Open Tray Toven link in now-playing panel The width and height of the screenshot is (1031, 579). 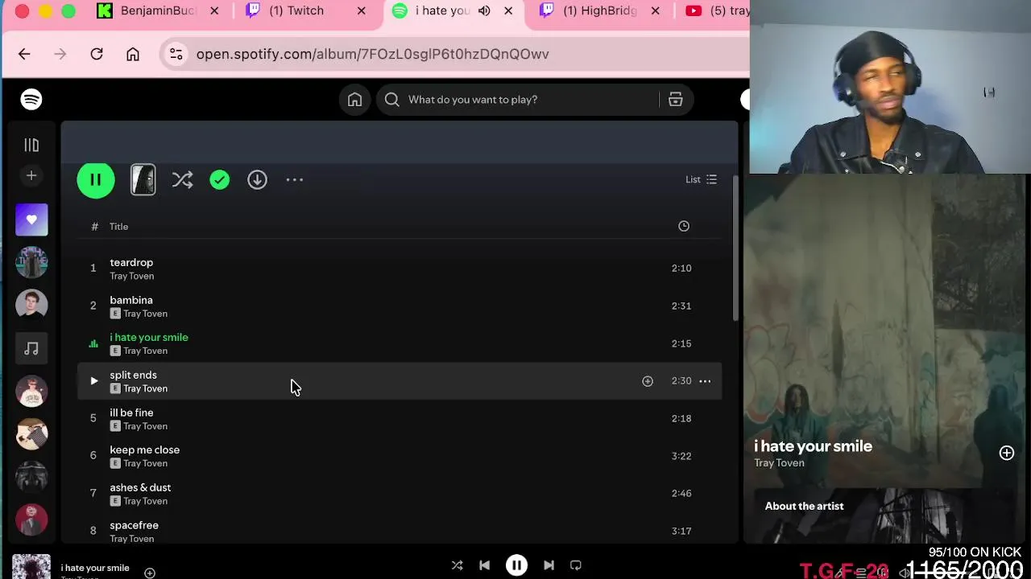779,462
